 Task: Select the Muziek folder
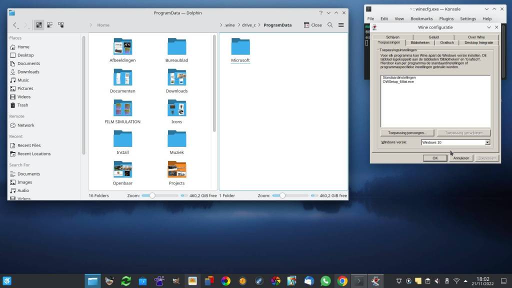pyautogui.click(x=176, y=142)
